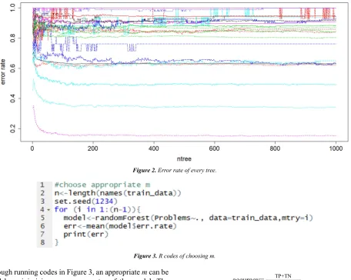Viewport: 351px width, 280px height.
Task: Click line number 3 in the code gutter
Action: pyautogui.click(x=42, y=202)
